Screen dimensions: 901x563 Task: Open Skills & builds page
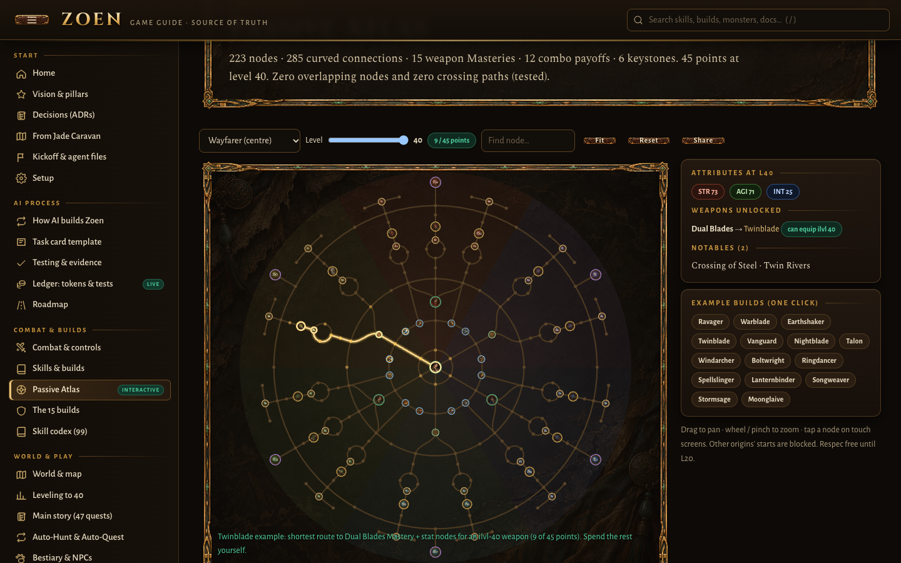click(x=90, y=368)
